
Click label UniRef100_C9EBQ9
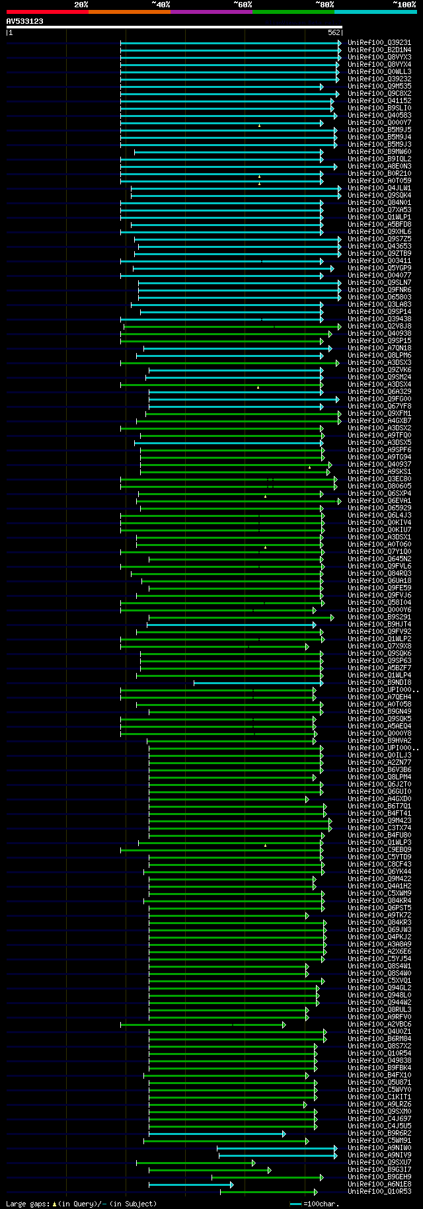[x=379, y=850]
